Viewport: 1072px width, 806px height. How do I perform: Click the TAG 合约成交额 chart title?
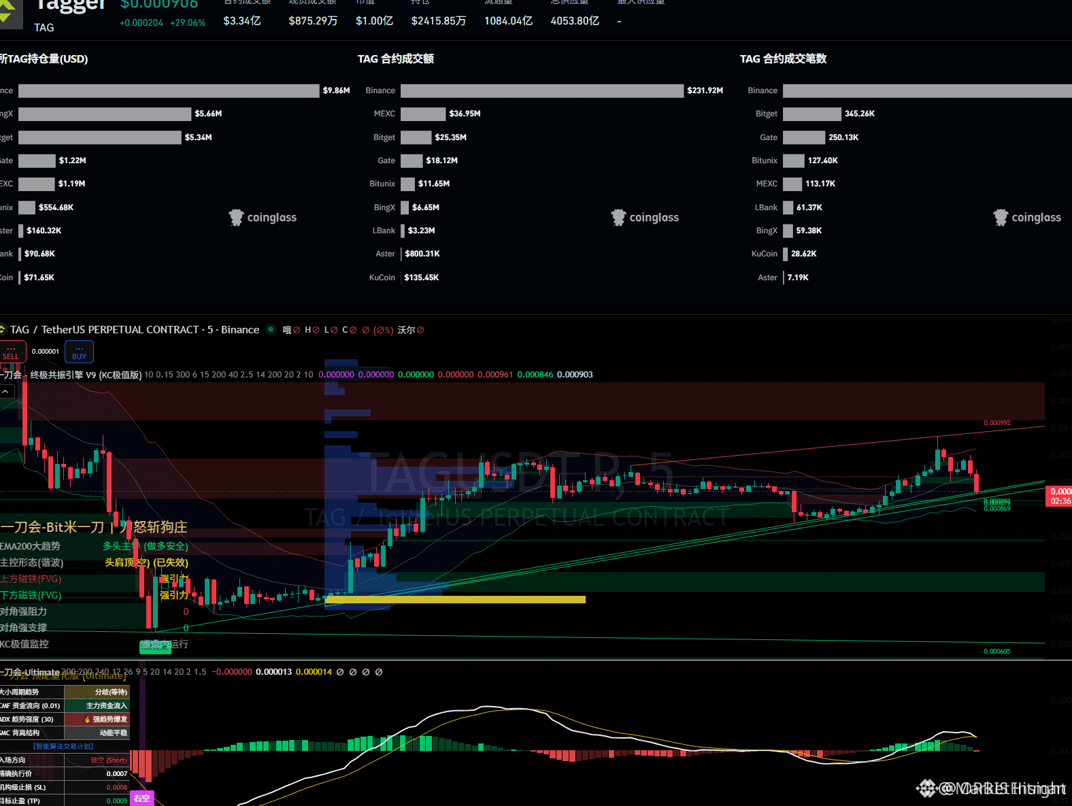tap(396, 59)
